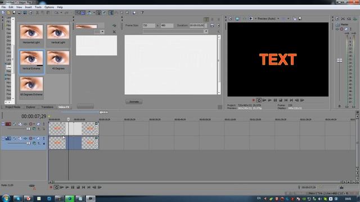Click the Save preset disk icon in the media generator
The height and width of the screenshot is (202, 360).
(x=212, y=25)
